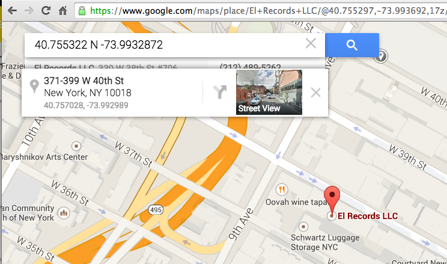Click the browser URL address bar
The image size is (447, 264).
coord(260,11)
